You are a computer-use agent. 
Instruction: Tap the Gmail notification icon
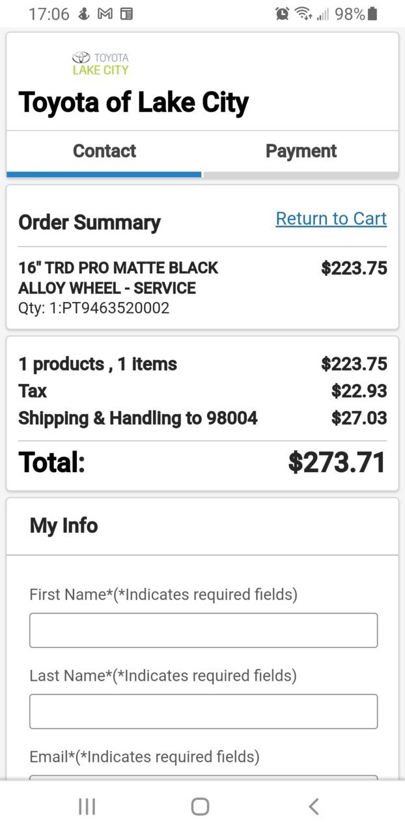(x=105, y=14)
